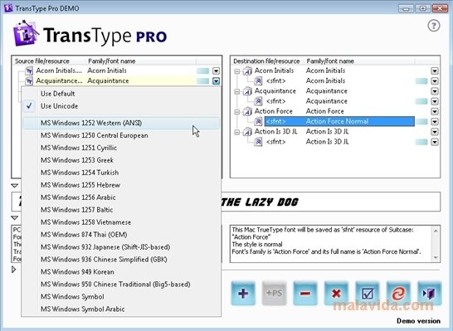Click the TransType Pro logo icon
The height and width of the screenshot is (331, 453).
(x=26, y=33)
